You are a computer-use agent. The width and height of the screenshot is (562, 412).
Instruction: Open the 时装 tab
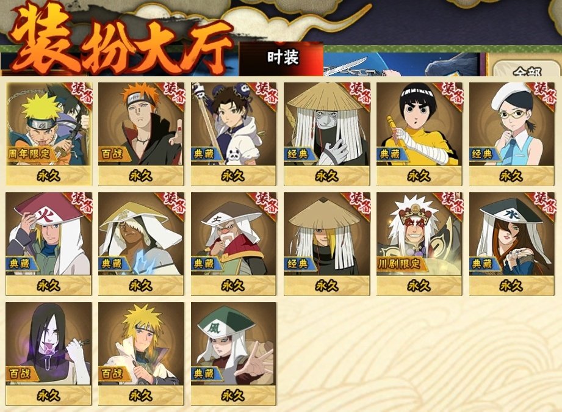click(x=281, y=59)
